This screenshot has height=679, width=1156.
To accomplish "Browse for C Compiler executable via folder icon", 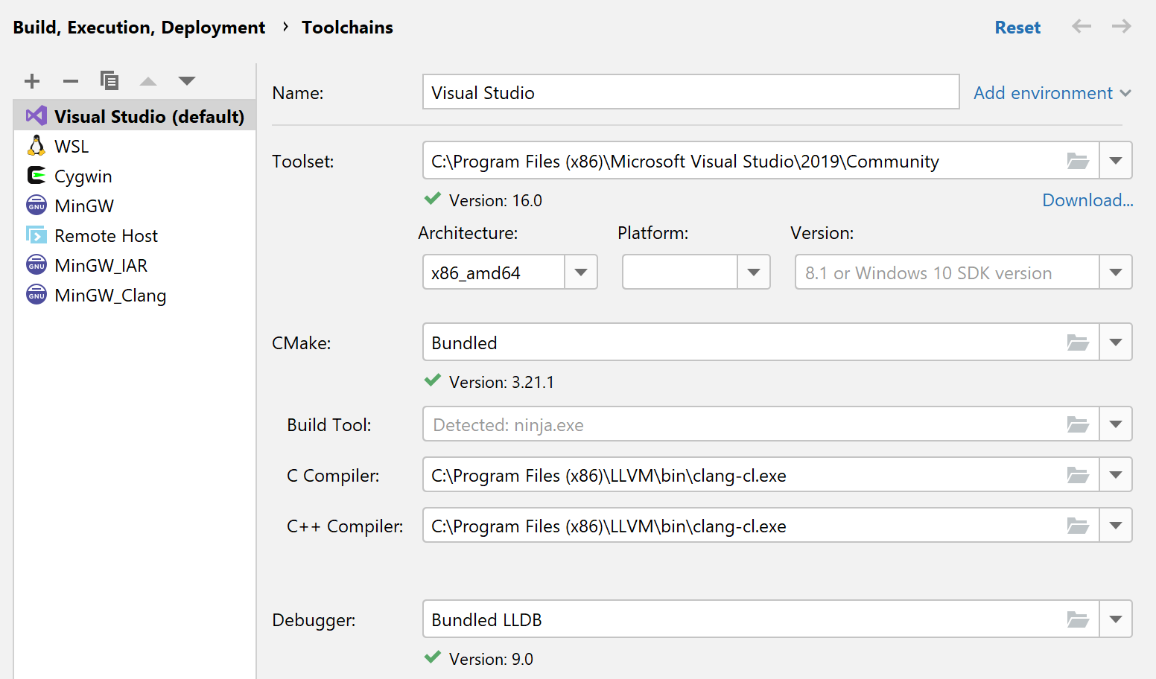I will point(1078,474).
